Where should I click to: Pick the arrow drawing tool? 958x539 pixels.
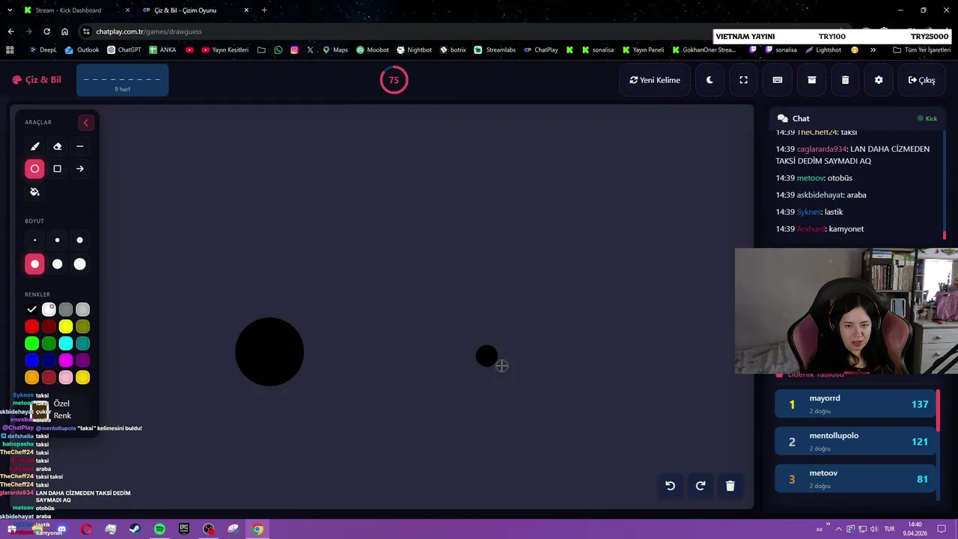point(79,169)
